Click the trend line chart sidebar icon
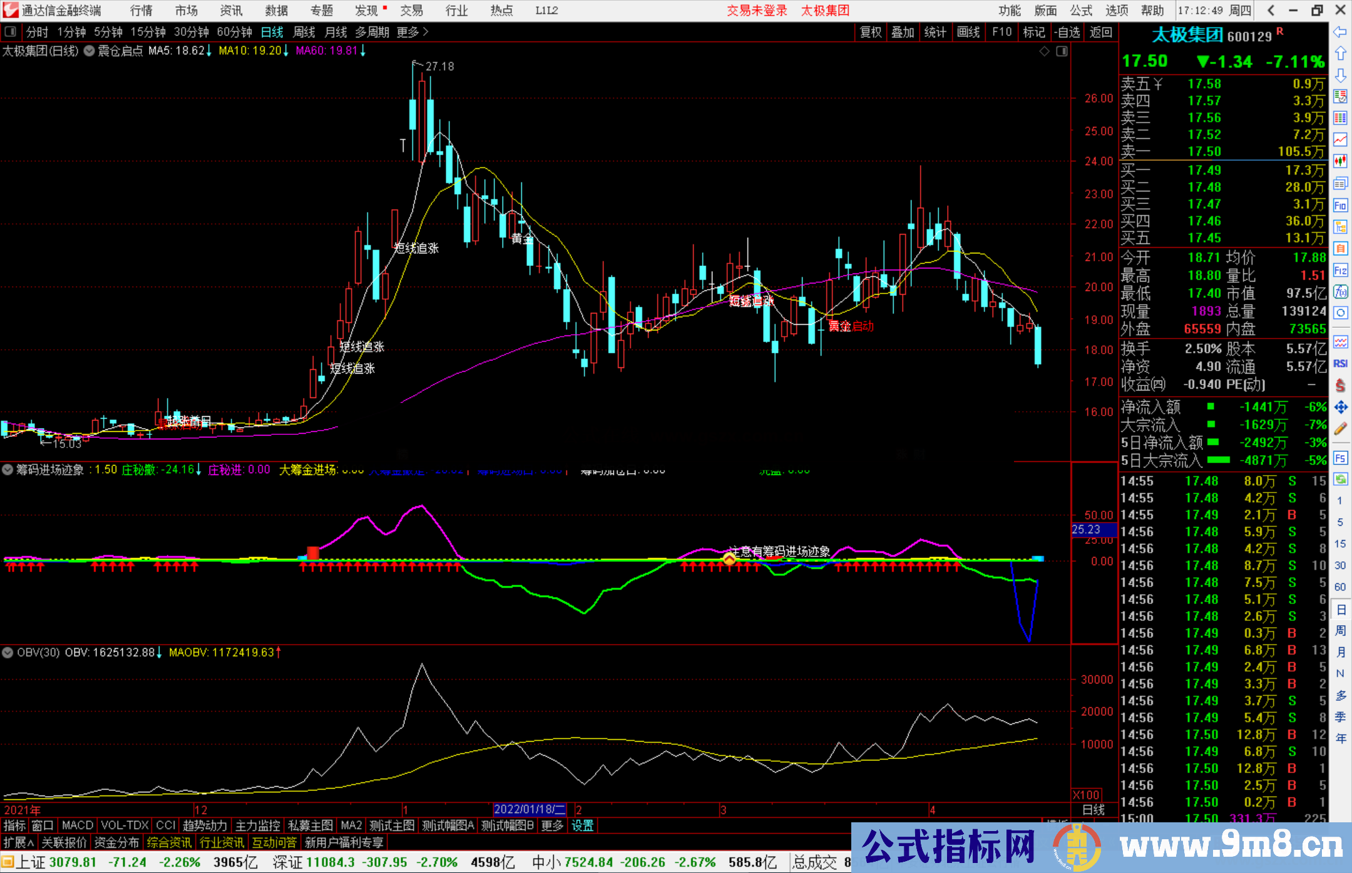This screenshot has width=1352, height=873. (x=1340, y=140)
